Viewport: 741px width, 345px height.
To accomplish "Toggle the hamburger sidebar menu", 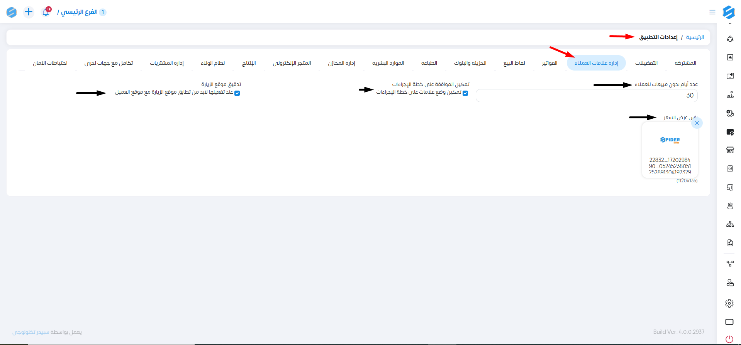I will 712,12.
